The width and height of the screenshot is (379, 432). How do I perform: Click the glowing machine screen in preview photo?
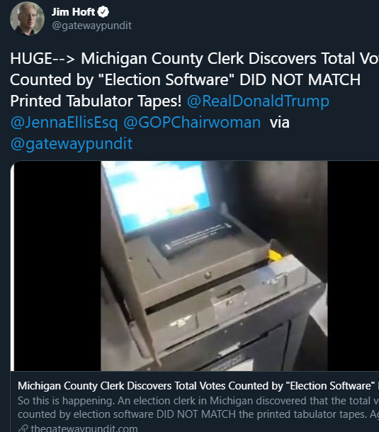tap(158, 194)
